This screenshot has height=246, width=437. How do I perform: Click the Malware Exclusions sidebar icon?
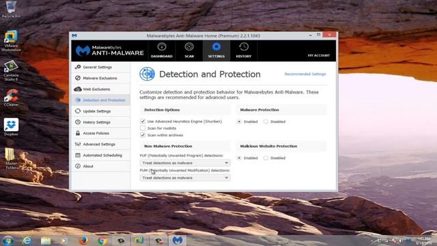coord(78,78)
